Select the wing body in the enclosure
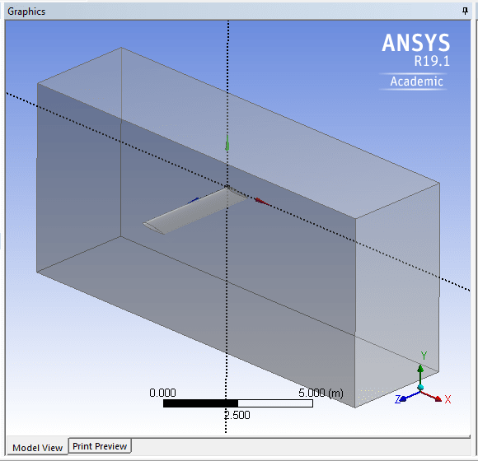Image resolution: width=478 pixels, height=461 pixels. [195, 210]
